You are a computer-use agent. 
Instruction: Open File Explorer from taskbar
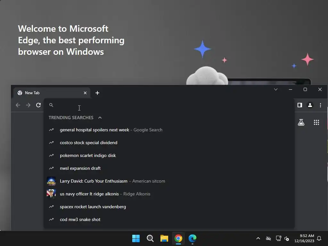tap(164, 238)
